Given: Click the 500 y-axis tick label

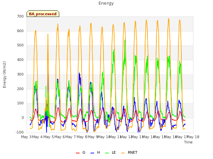Looking at the screenshot, I should coord(20,45).
